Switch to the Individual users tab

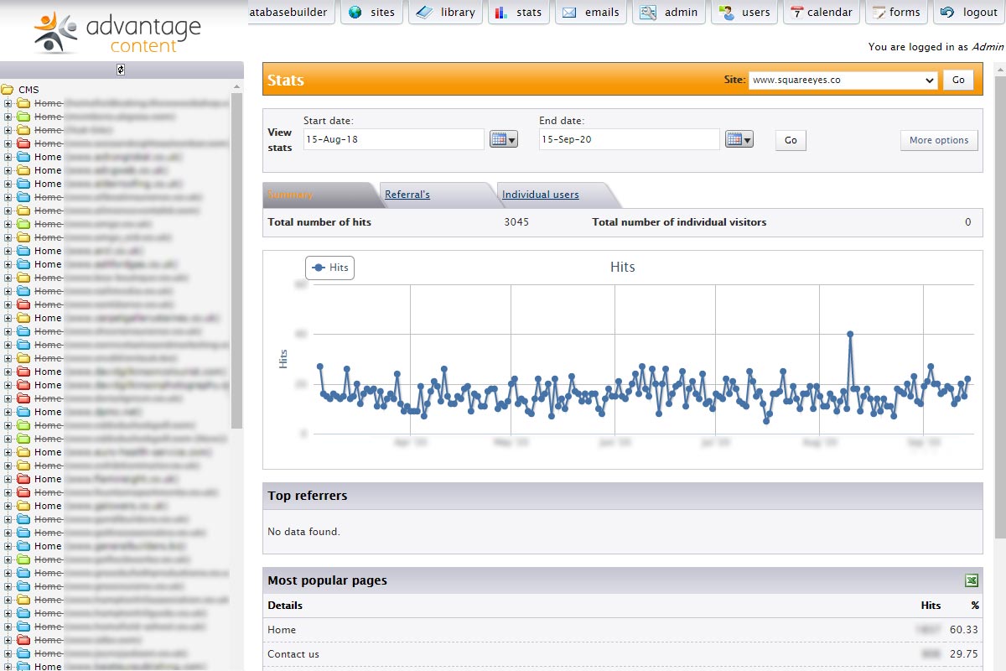(x=540, y=195)
